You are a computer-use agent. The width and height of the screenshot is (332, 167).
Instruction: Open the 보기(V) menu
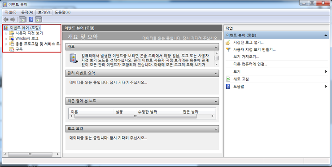tap(44, 12)
